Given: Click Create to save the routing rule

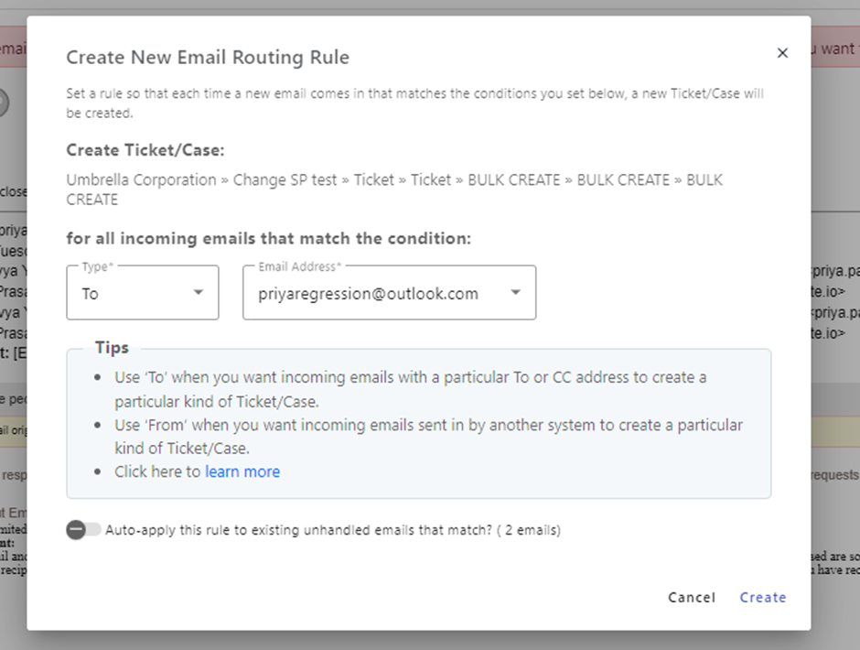Looking at the screenshot, I should click(762, 597).
